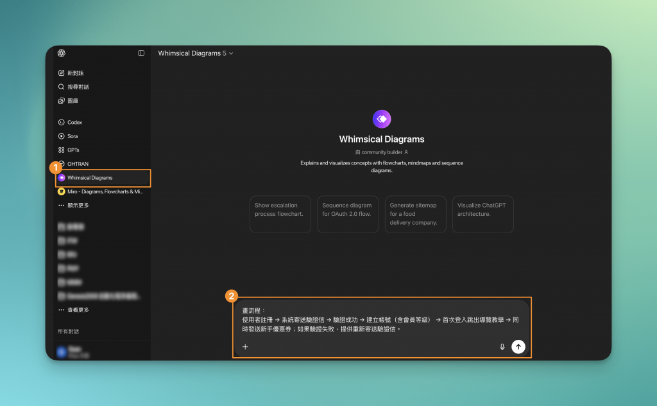Choose 'Show escalation process flowchart' prompt
Viewport: 657px width, 406px height.
[280, 215]
